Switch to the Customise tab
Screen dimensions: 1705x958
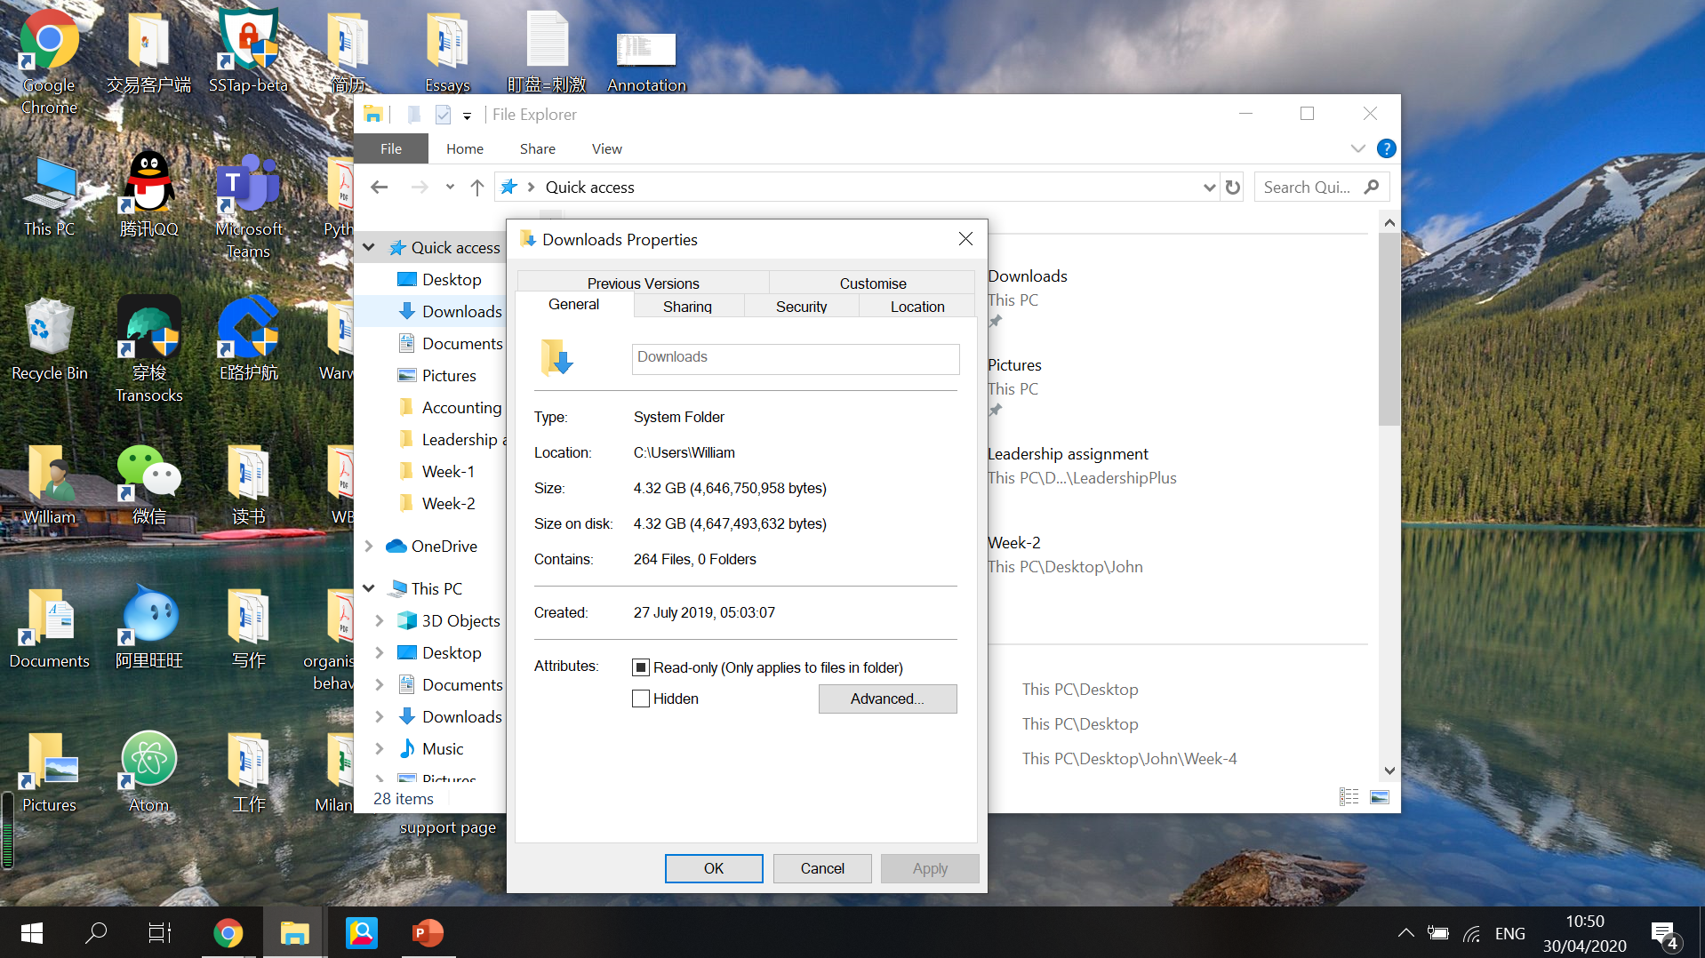pos(873,283)
